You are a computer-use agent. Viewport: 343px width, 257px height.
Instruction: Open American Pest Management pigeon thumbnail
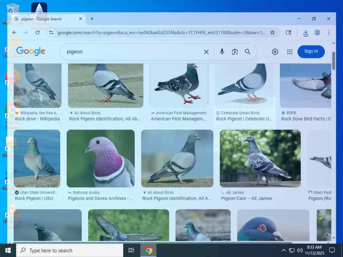[x=179, y=85]
